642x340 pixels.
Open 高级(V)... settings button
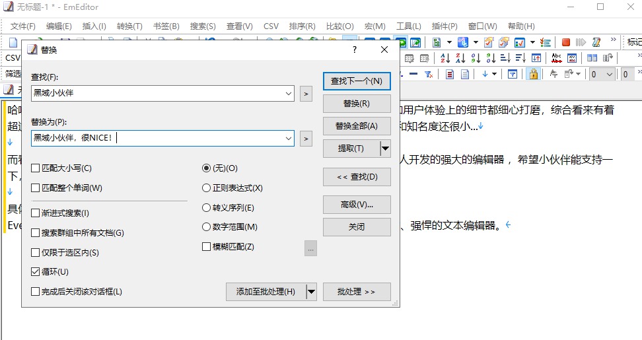click(x=357, y=205)
